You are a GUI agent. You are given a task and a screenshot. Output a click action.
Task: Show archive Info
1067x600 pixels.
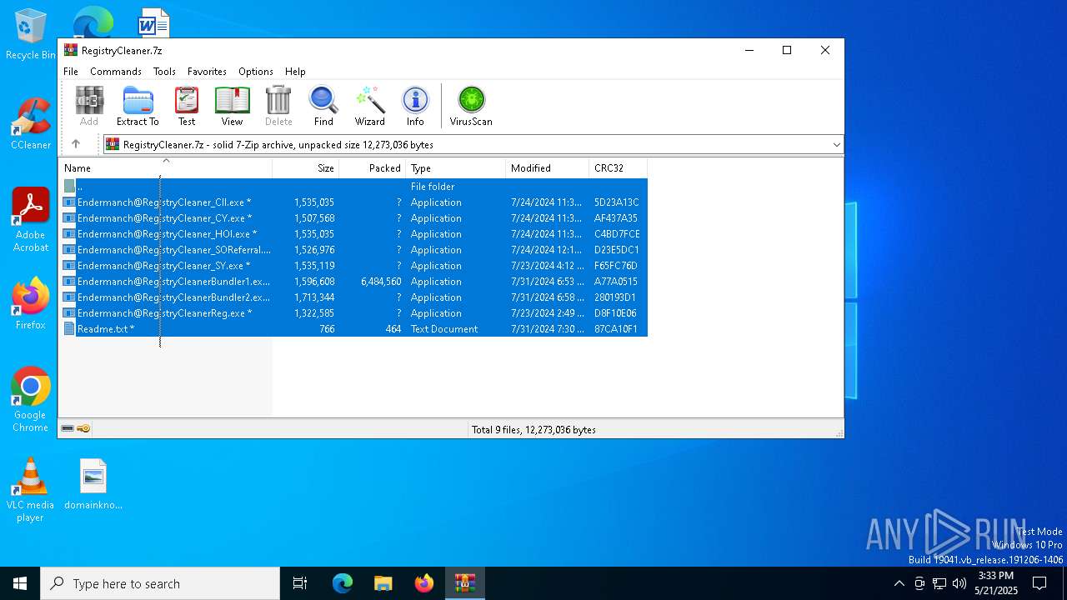click(415, 106)
